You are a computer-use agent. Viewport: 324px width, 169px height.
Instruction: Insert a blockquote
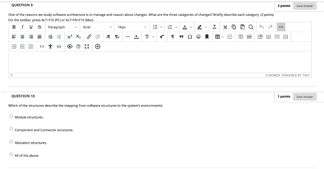pos(181,37)
